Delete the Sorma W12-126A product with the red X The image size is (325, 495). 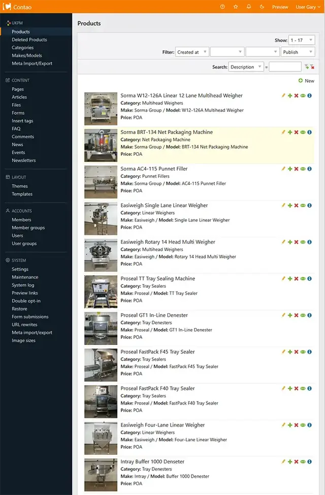pos(296,95)
